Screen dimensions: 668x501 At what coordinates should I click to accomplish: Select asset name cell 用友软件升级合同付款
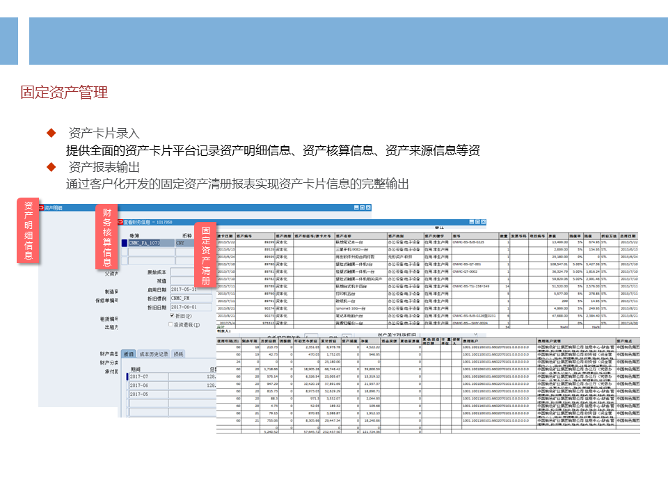click(x=361, y=257)
